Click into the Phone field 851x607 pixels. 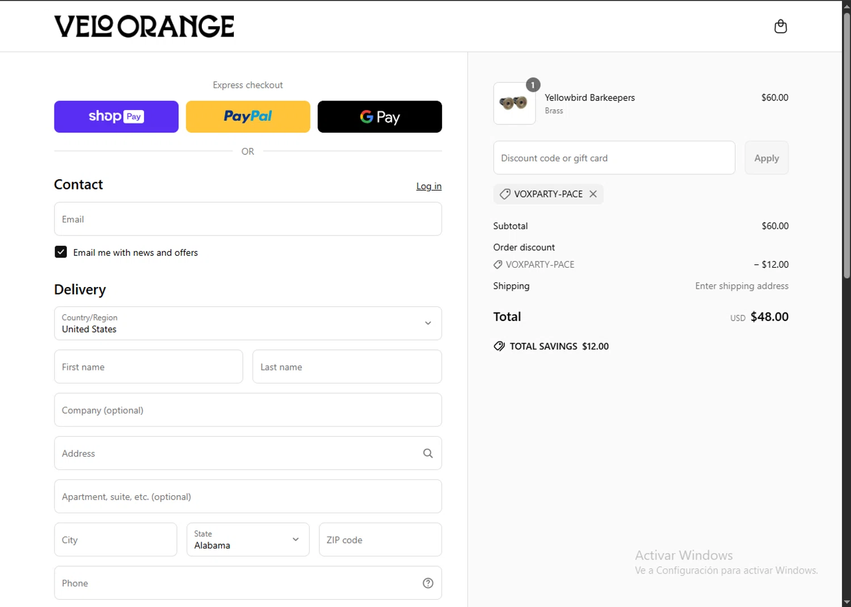point(248,583)
